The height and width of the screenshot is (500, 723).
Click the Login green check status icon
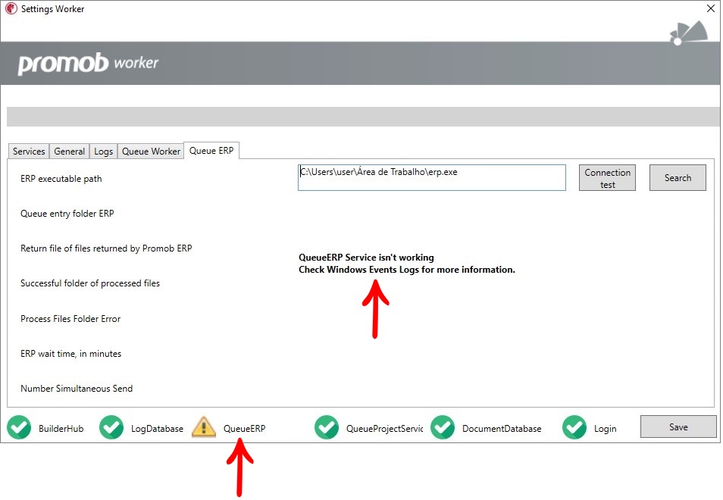(574, 427)
